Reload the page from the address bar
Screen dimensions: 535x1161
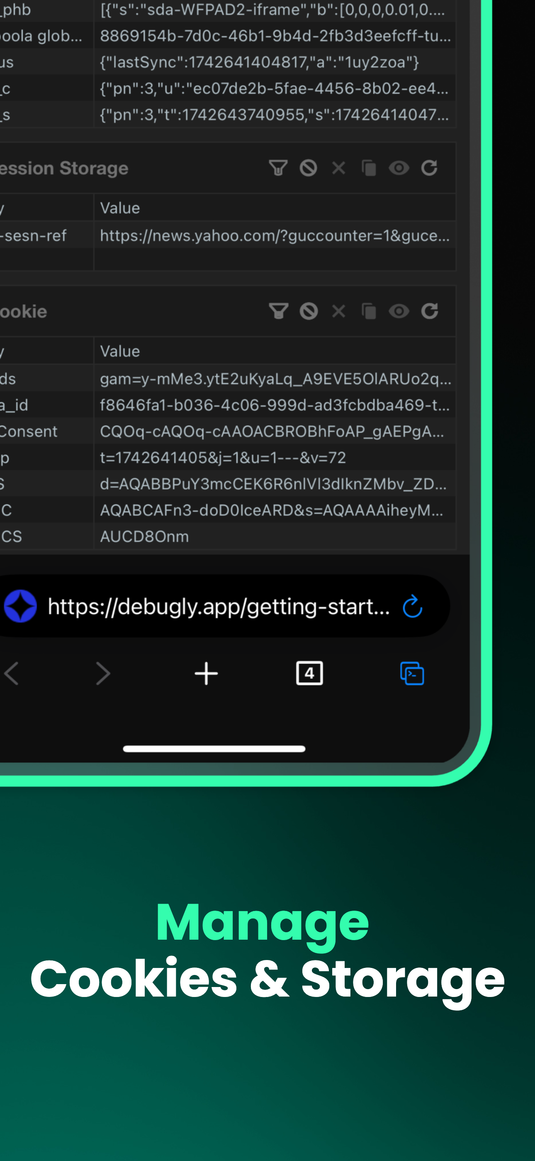[x=413, y=606]
